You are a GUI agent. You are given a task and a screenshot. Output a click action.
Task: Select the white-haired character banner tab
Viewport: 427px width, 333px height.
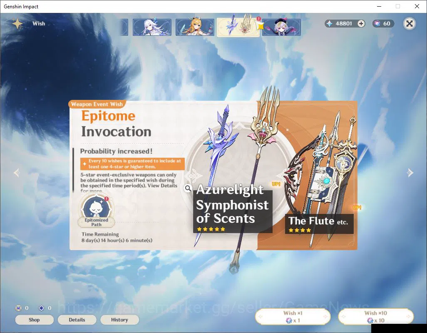pos(152,27)
